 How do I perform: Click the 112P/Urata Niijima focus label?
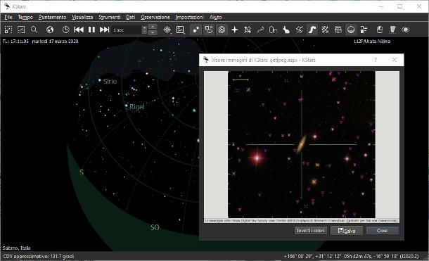click(372, 42)
